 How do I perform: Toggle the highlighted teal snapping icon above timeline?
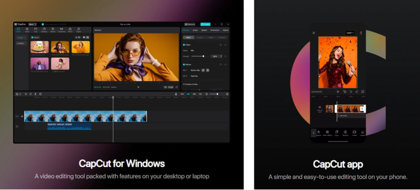click(x=188, y=94)
